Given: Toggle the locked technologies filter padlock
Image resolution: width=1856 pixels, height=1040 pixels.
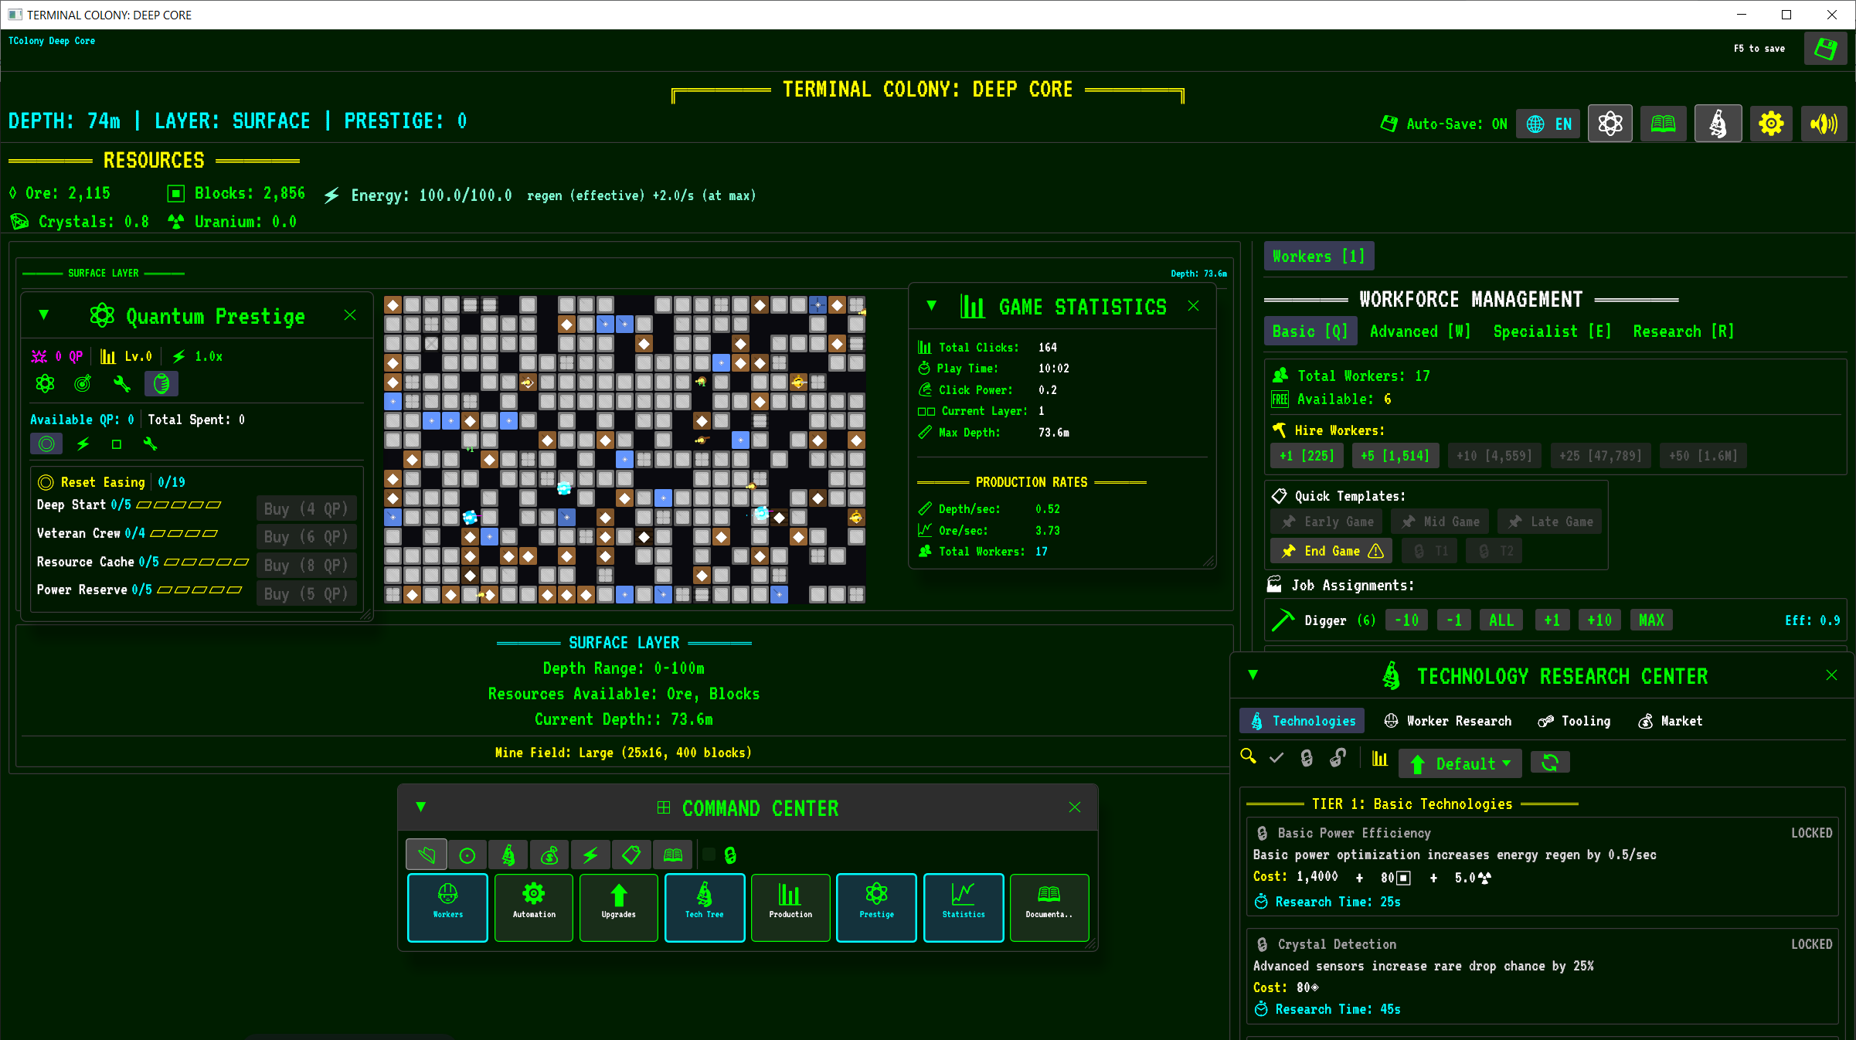Looking at the screenshot, I should click(x=1307, y=758).
